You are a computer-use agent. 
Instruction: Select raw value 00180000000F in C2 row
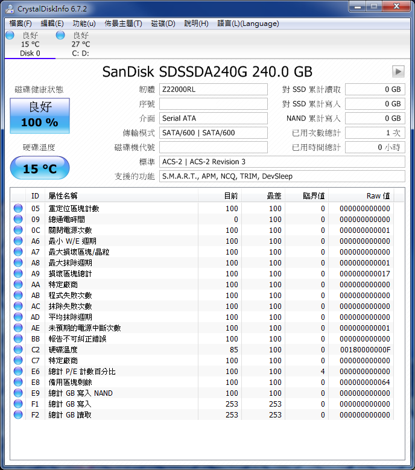[365, 350]
